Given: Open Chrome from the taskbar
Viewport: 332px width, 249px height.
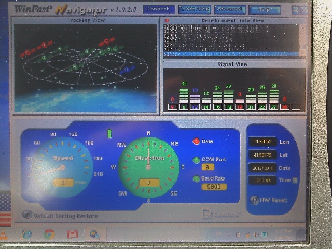Looking at the screenshot, I should click(x=49, y=234).
